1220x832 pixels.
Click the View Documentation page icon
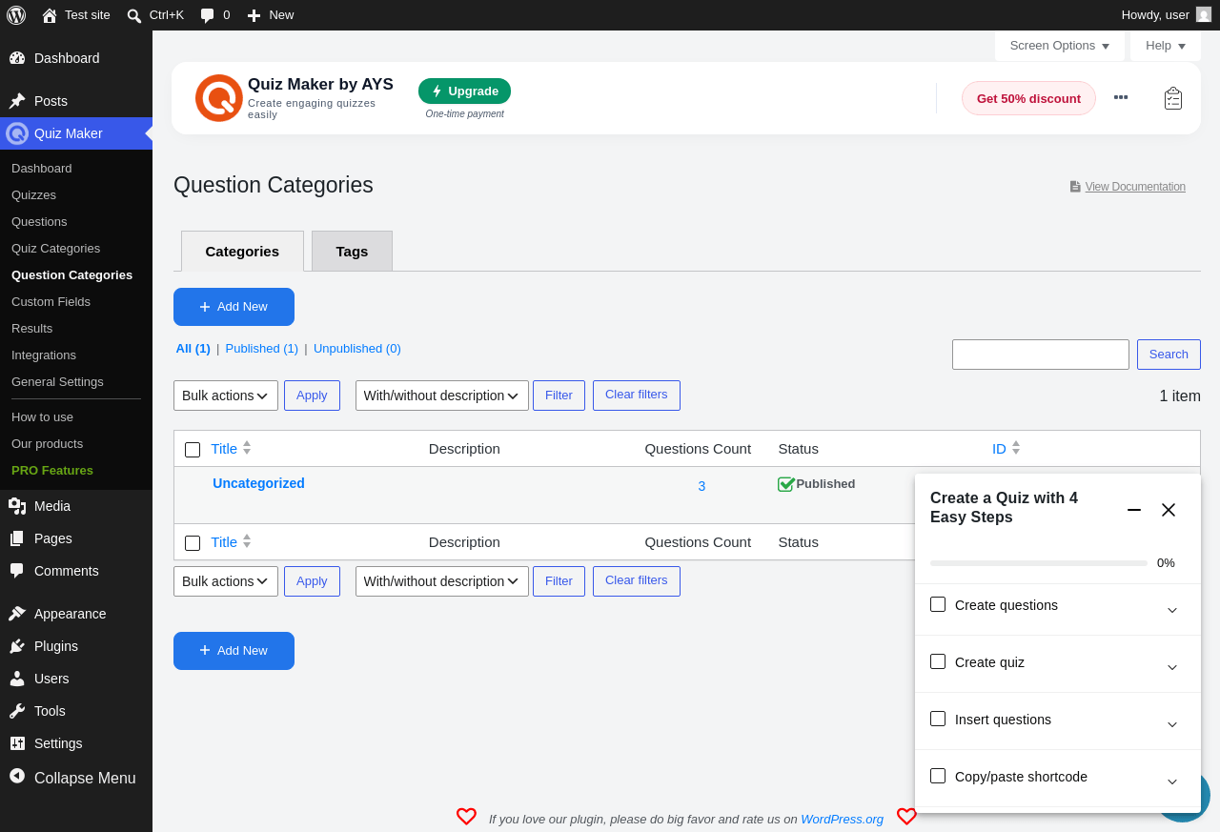pyautogui.click(x=1075, y=187)
